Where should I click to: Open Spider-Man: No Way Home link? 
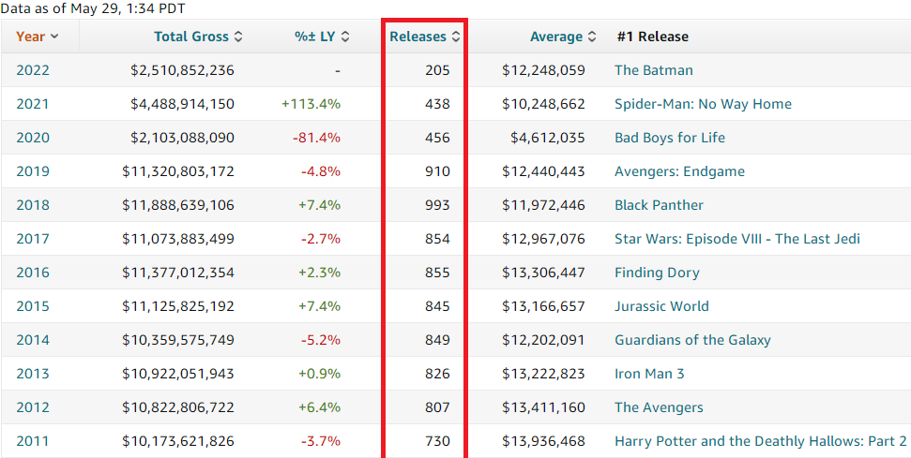coord(703,104)
